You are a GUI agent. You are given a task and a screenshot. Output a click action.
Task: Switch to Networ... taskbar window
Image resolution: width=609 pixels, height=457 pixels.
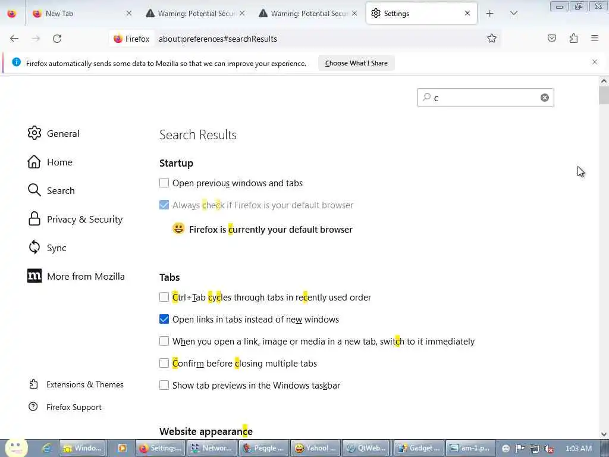click(x=212, y=448)
